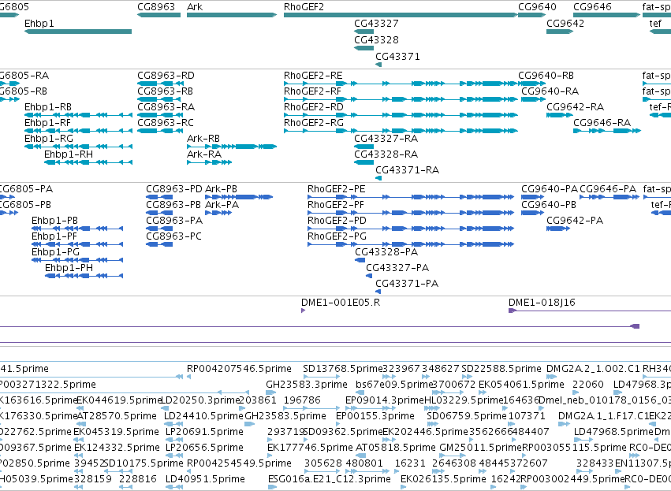Select the RhoGEF2 gene feature

pos(401,15)
